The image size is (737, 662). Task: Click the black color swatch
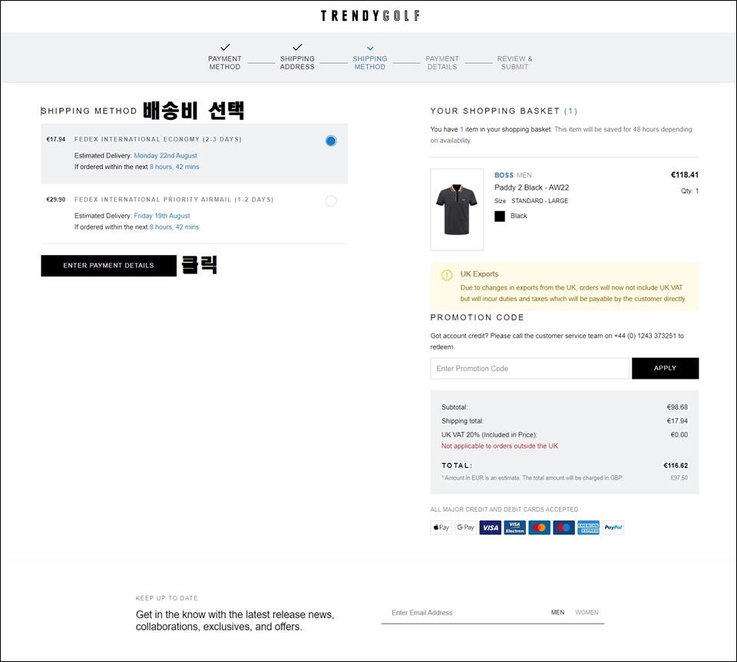click(x=500, y=216)
